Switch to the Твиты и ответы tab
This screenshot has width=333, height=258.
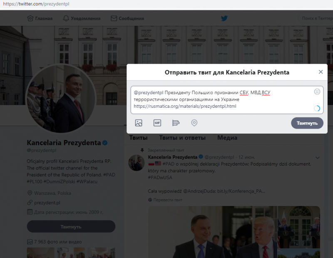click(182, 138)
